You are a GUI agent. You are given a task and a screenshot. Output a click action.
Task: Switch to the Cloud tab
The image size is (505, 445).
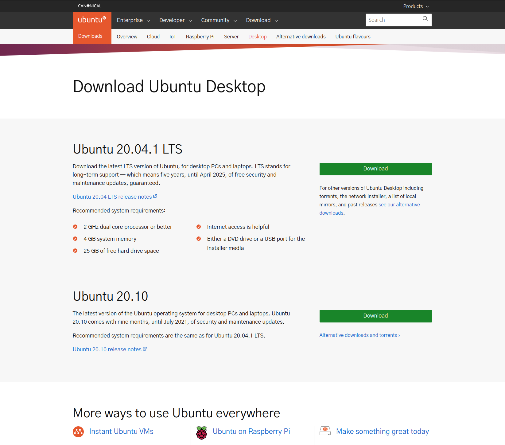[x=153, y=37]
